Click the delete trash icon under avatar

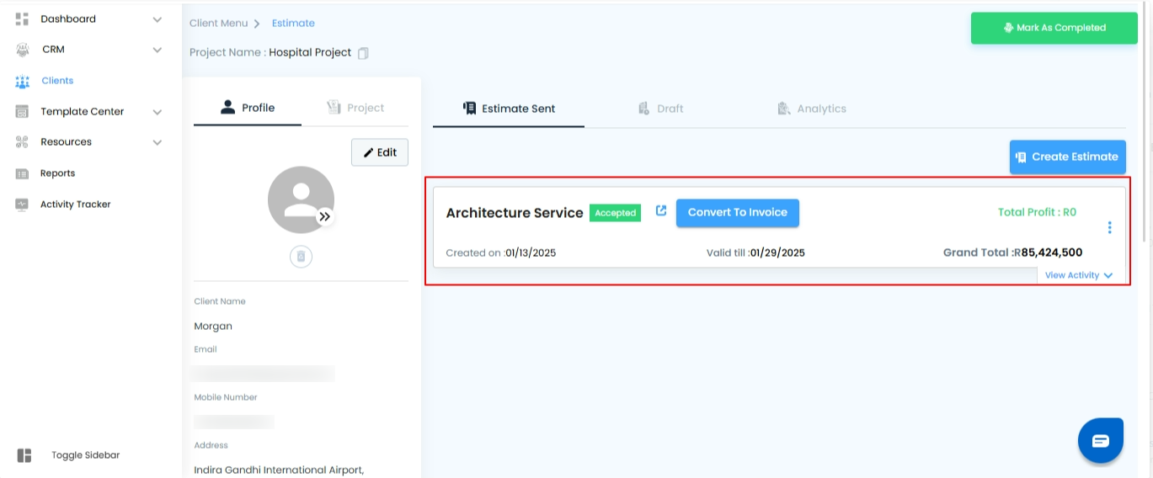click(x=301, y=257)
